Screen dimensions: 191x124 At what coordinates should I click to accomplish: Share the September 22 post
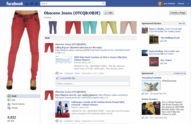[x=77, y=121]
